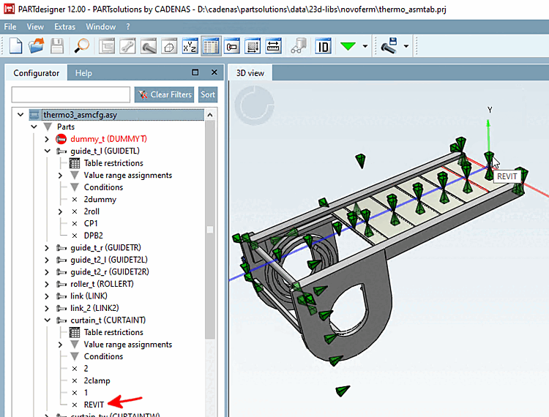Select the REVIT item under curtain_t
The image size is (549, 417).
[x=94, y=405]
